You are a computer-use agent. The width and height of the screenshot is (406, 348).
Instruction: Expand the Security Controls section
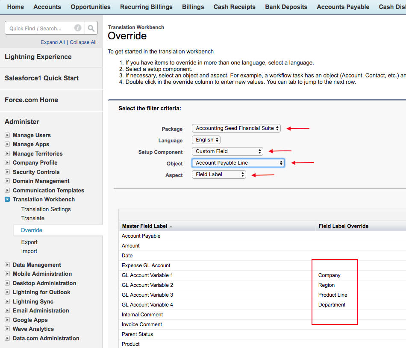point(7,172)
